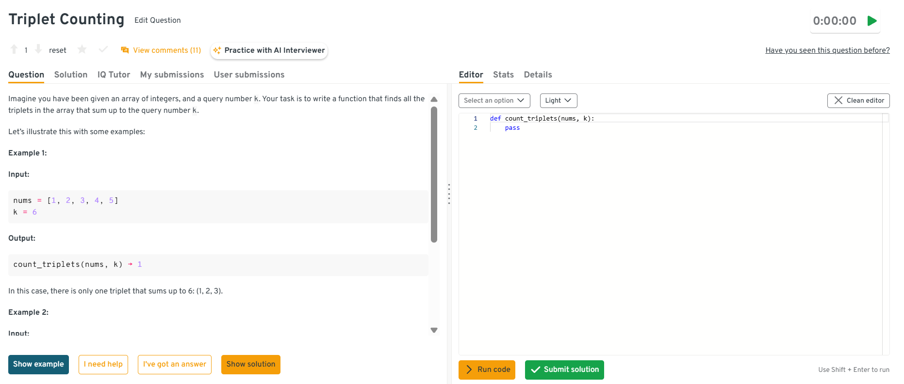
Task: Upvote the question with the up arrow
Action: click(x=14, y=49)
